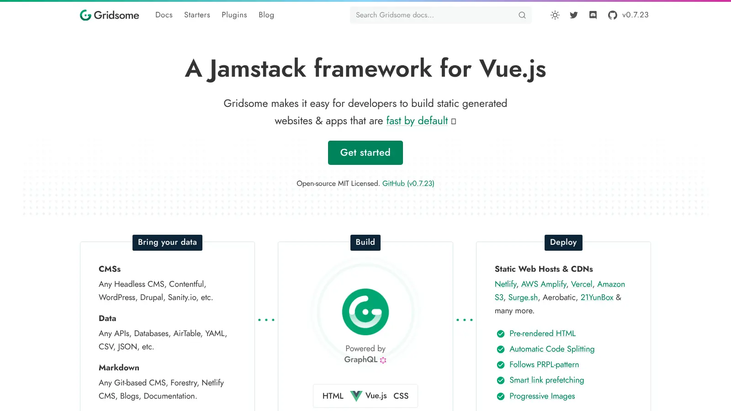Open the Netlify host link
Viewport: 731px width, 411px height.
pos(506,284)
